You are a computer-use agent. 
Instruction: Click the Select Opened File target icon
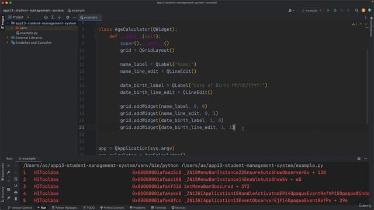[46, 17]
